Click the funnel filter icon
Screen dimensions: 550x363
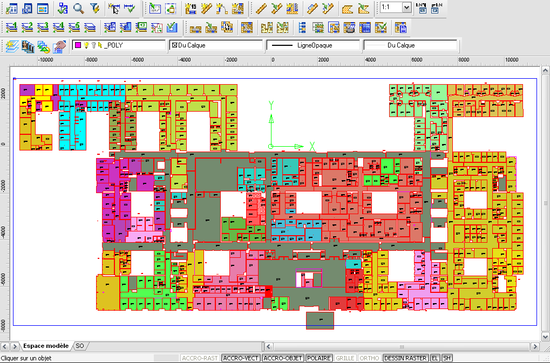pos(94,8)
